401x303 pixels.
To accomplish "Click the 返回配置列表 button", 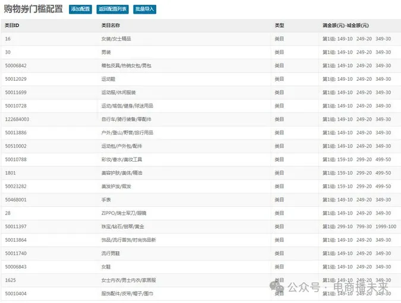I will tap(112, 10).
